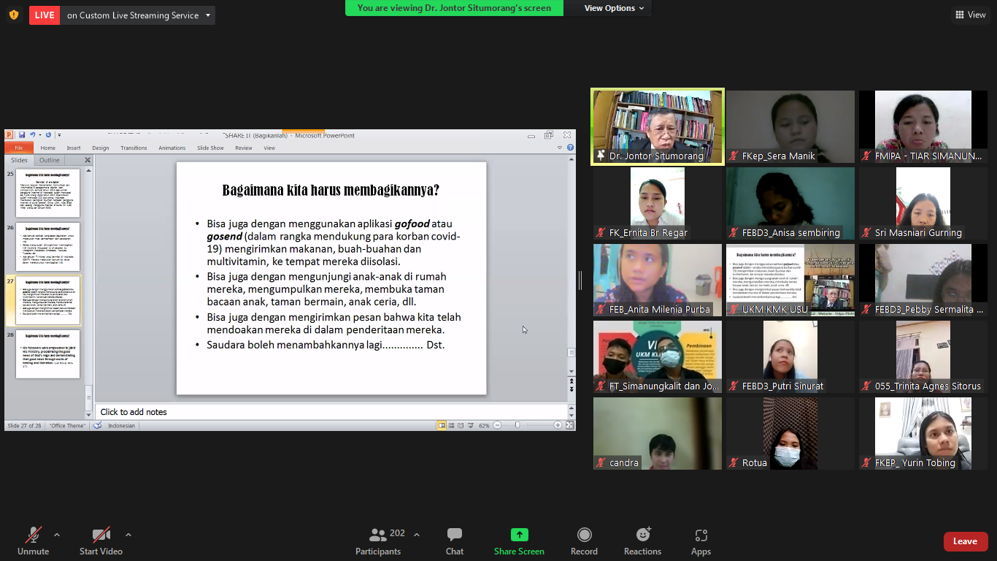Image resolution: width=997 pixels, height=561 pixels.
Task: Change gallery layout with View button
Action: coord(970,15)
